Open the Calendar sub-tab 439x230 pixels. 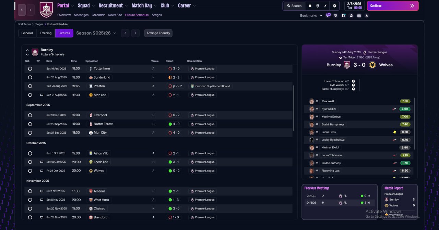98,15
